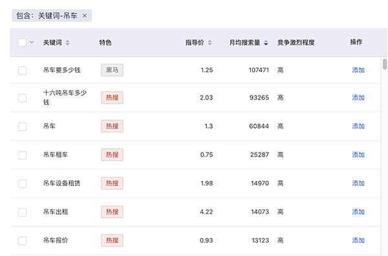Click the 操作 column header
388x256 pixels.
point(356,42)
